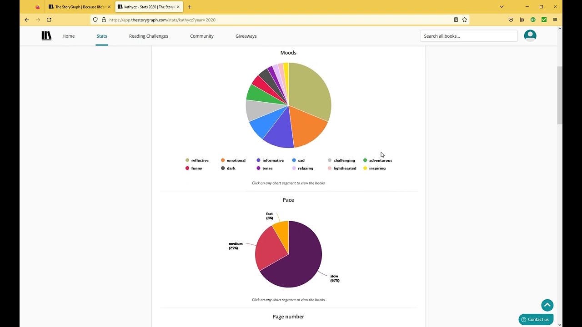Viewport: 582px width, 327px height.
Task: Click emotional orange segment in Moods pie
Action: coord(306,127)
